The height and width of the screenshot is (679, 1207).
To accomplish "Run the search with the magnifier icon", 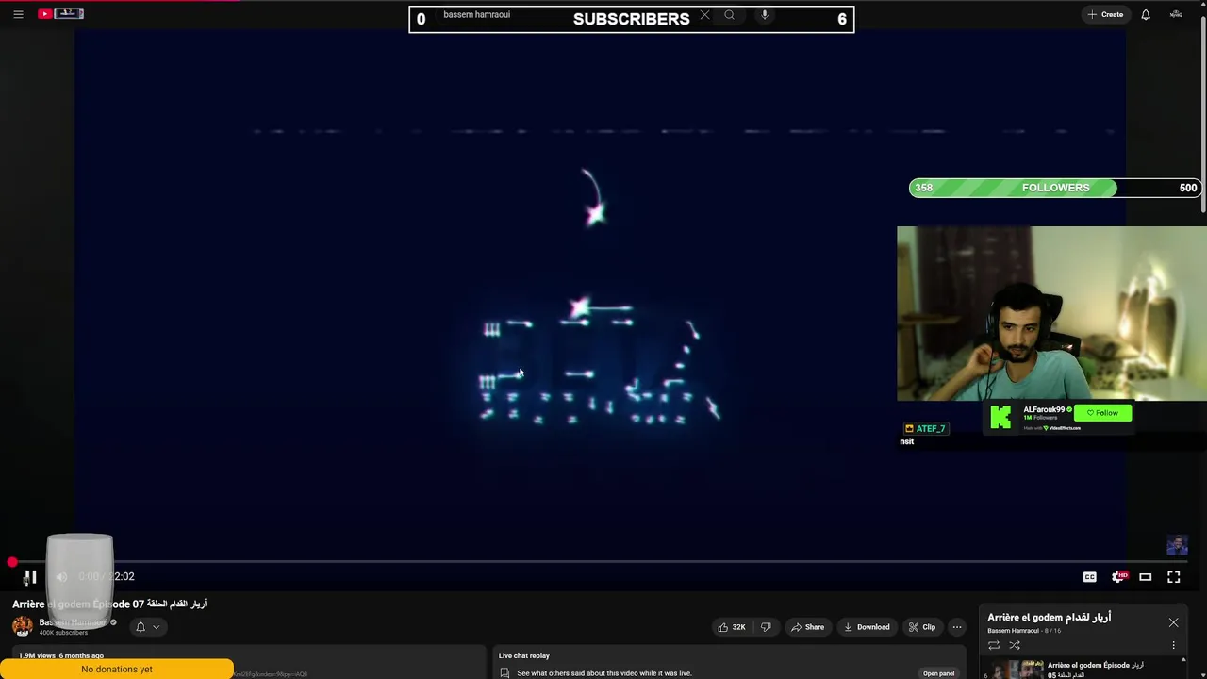I will (729, 15).
